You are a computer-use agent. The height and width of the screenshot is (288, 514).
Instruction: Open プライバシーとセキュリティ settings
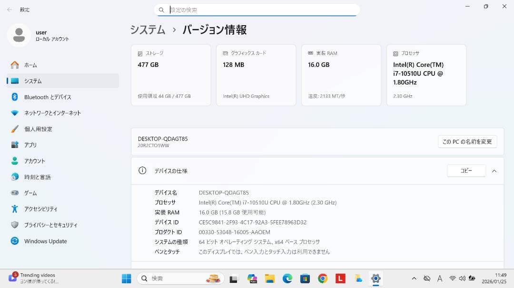pyautogui.click(x=50, y=225)
